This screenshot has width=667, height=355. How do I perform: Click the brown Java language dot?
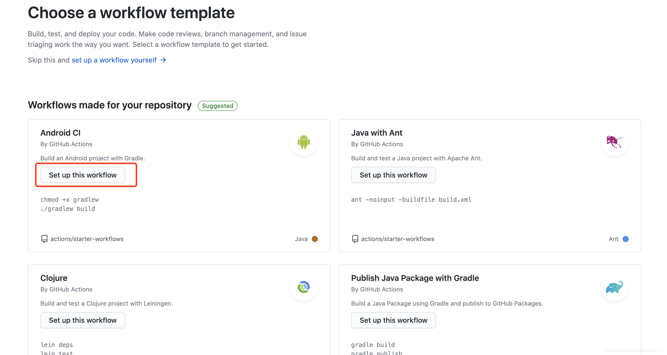coord(315,239)
